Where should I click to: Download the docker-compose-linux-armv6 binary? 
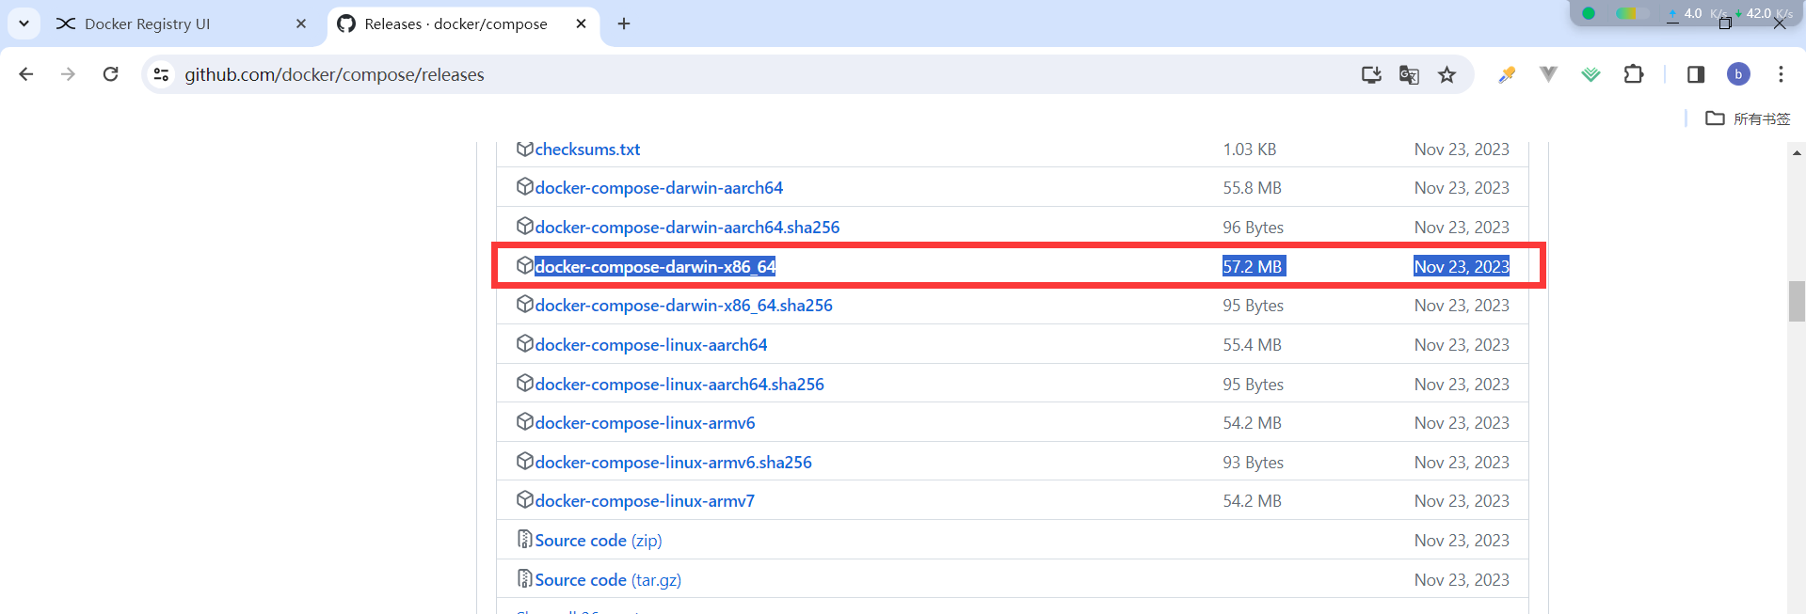645,423
